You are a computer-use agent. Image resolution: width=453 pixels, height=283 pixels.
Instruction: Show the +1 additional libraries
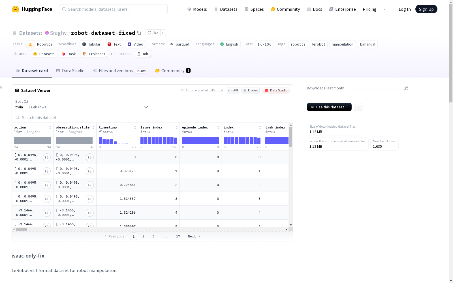tap(113, 54)
